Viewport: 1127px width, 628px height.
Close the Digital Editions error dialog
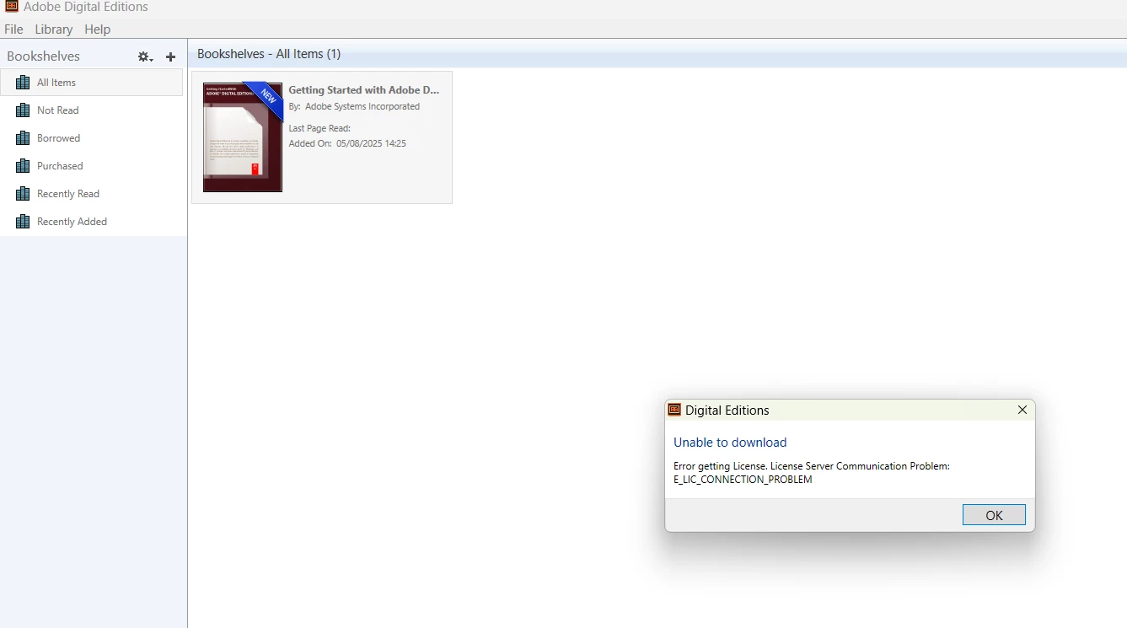(x=1022, y=410)
